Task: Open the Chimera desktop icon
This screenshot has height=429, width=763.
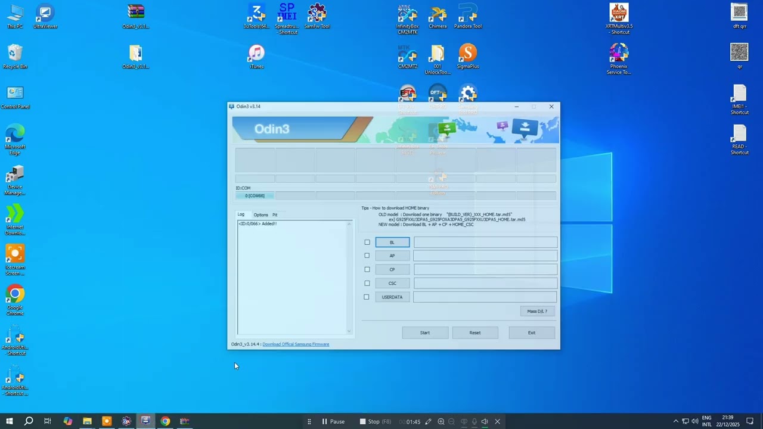Action: [438, 17]
